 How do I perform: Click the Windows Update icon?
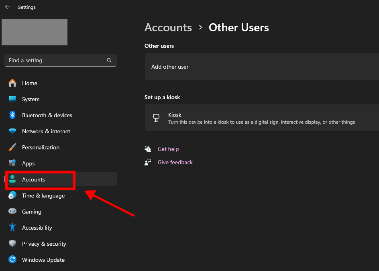click(12, 260)
